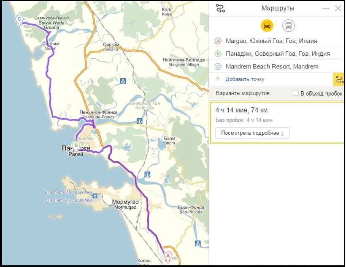Screen dimensions: 346x267
Task: Expand route details via Посмотреть подробнее
Action: (x=252, y=133)
